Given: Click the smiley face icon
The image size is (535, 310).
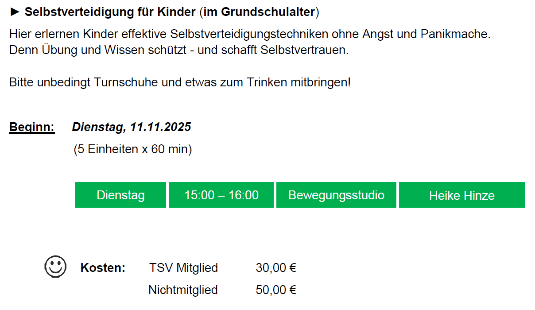Looking at the screenshot, I should click(56, 267).
